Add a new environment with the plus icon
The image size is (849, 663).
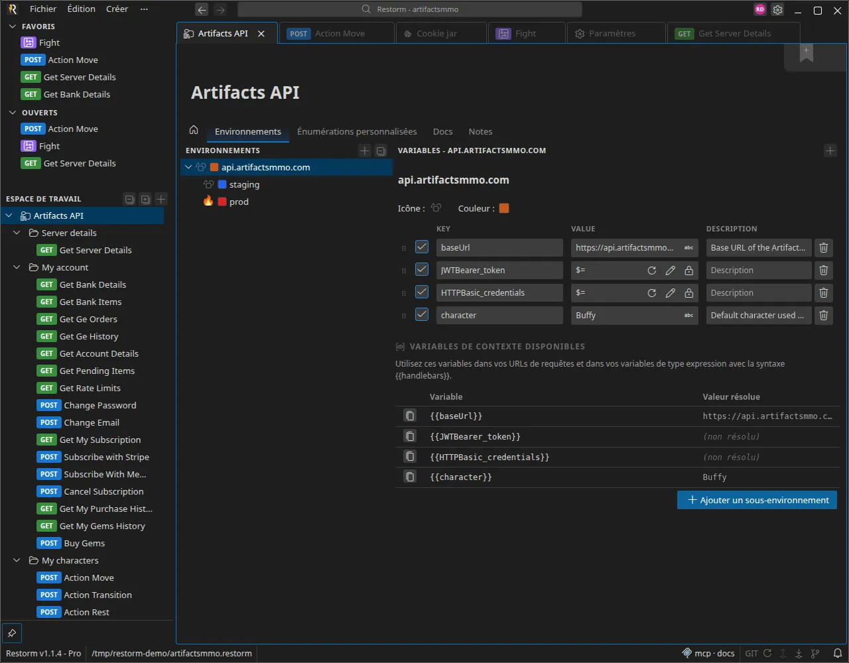tap(364, 151)
